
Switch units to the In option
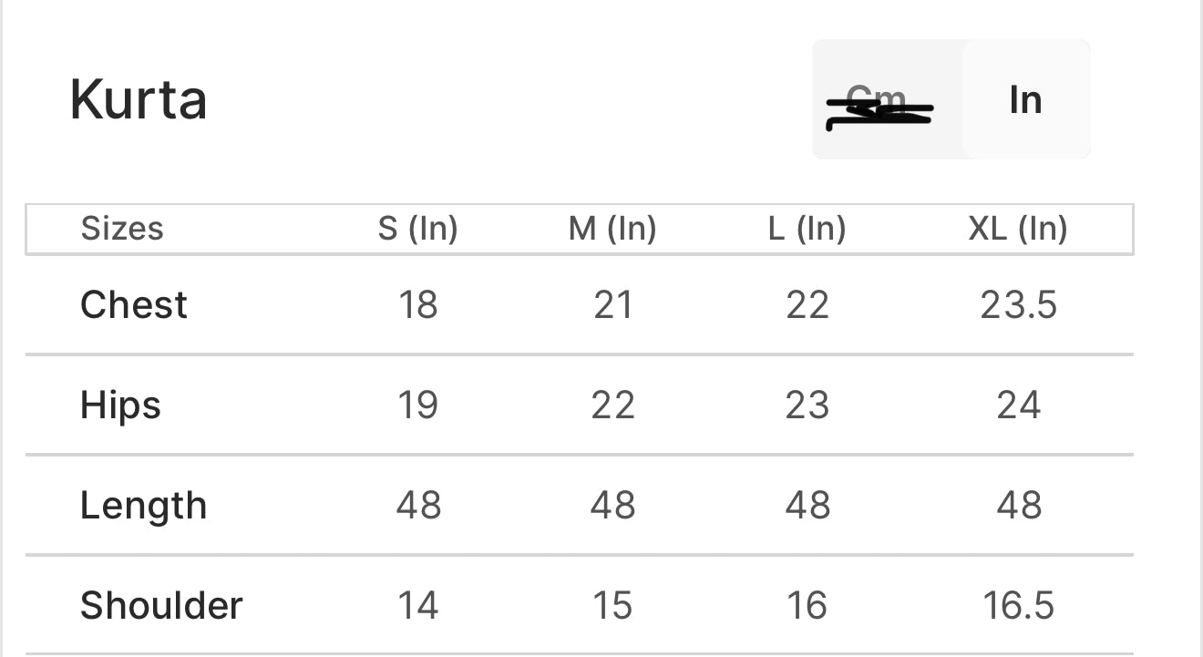point(1025,99)
